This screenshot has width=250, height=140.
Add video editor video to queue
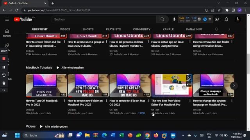tap(189, 84)
